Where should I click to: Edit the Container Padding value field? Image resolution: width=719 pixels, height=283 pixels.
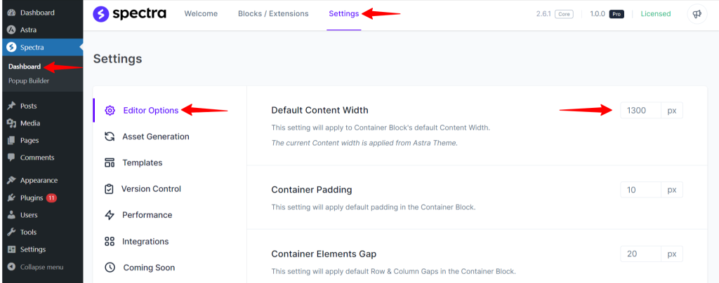[x=640, y=190]
